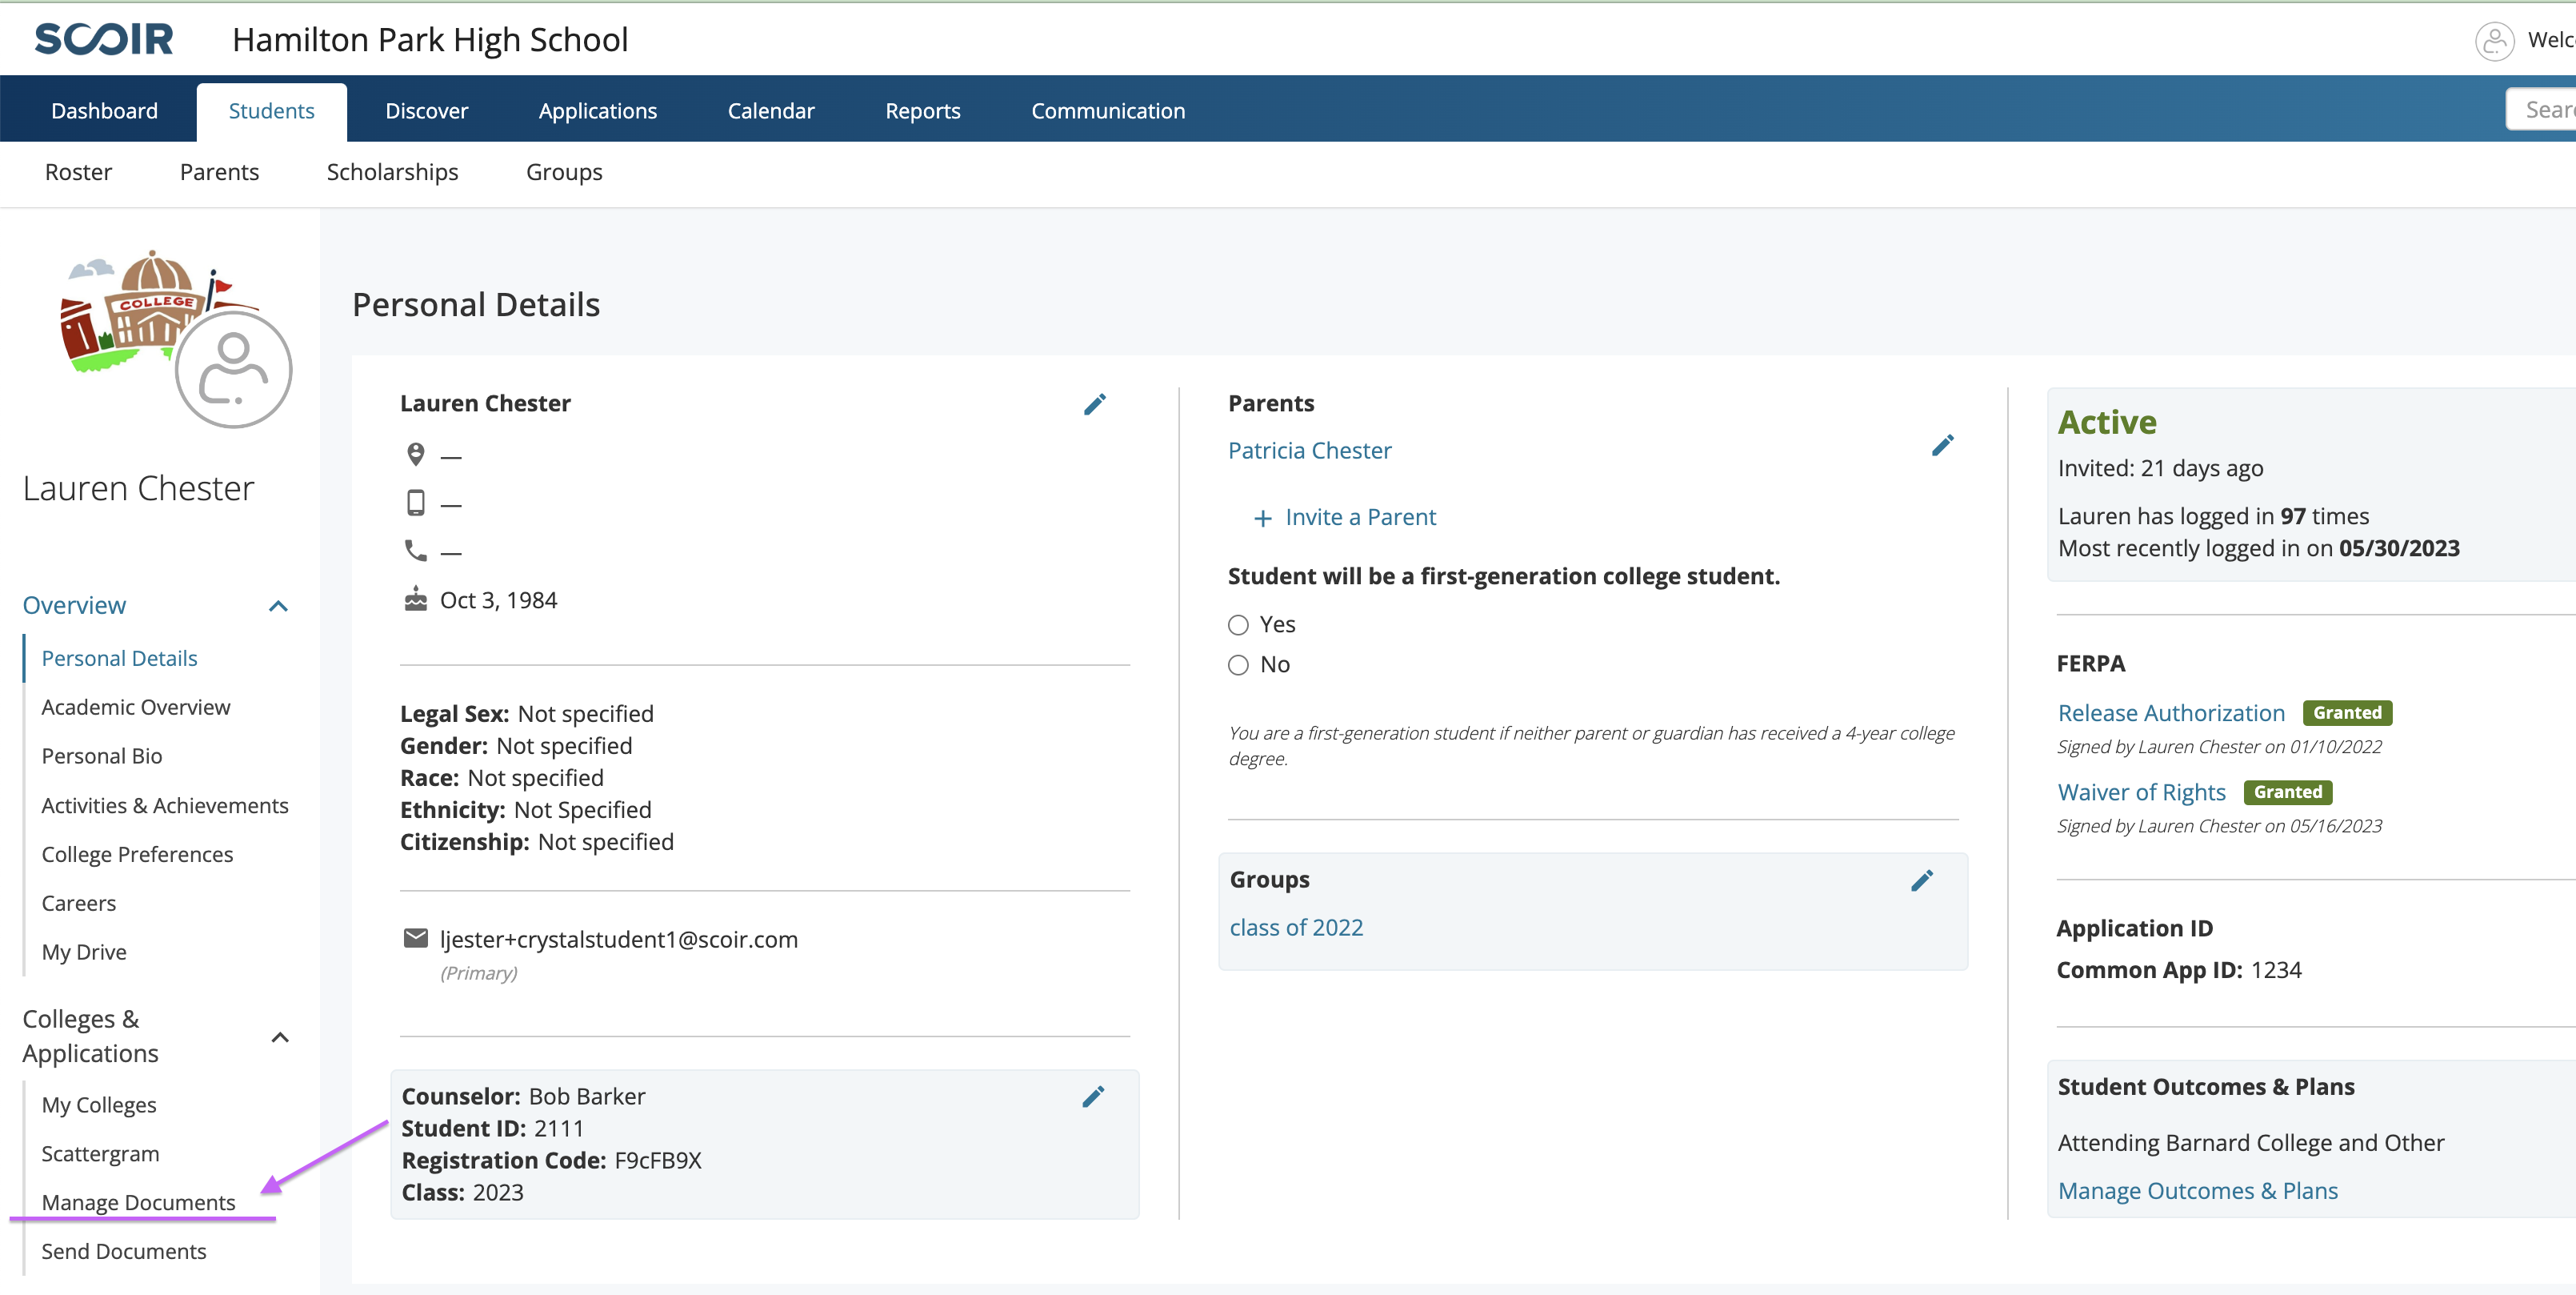Select My Colleges in sidebar
2576x1295 pixels.
point(99,1106)
